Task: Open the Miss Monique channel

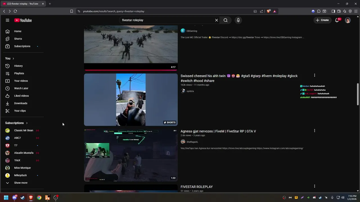Action: tap(22, 168)
